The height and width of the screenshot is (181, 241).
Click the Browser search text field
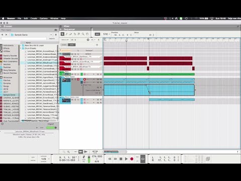pyautogui.click(x=24, y=39)
